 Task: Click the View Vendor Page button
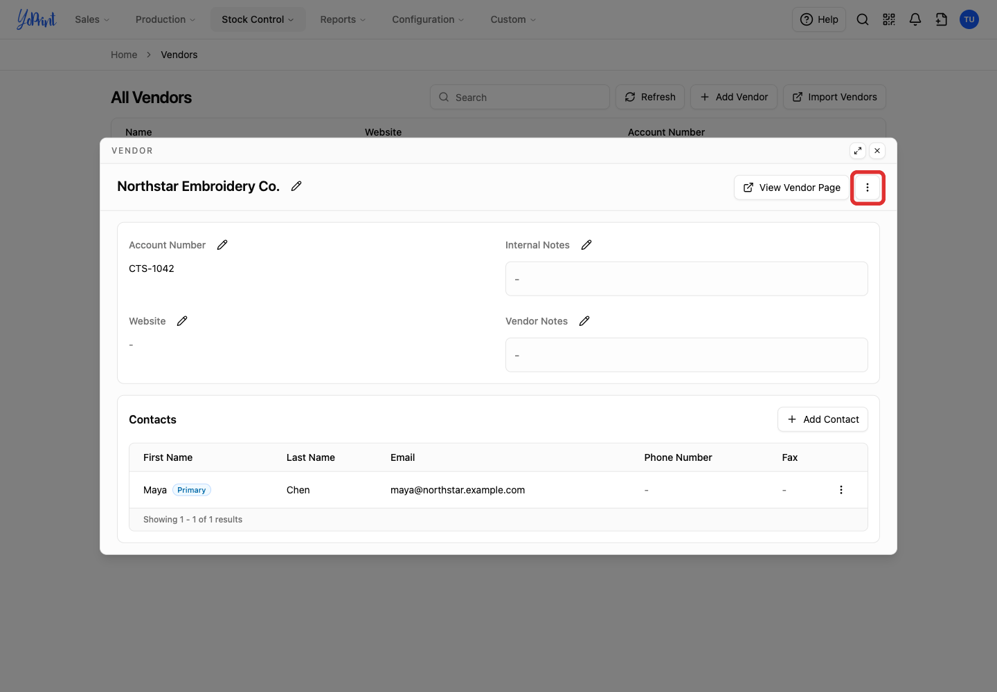[791, 188]
